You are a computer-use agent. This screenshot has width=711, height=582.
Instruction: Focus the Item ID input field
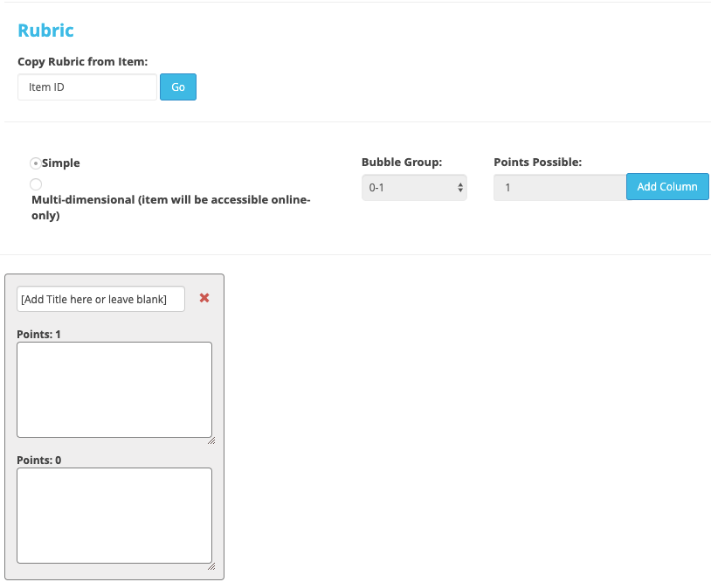pos(87,87)
